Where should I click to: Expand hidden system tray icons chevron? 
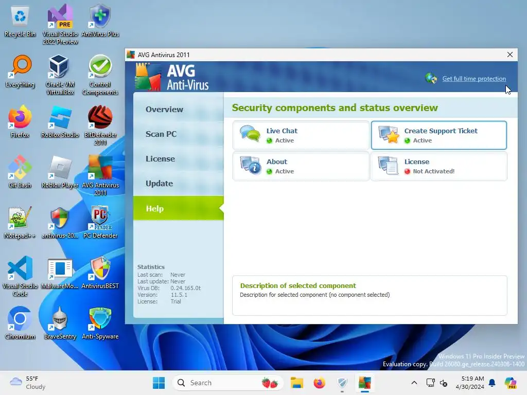tap(414, 383)
